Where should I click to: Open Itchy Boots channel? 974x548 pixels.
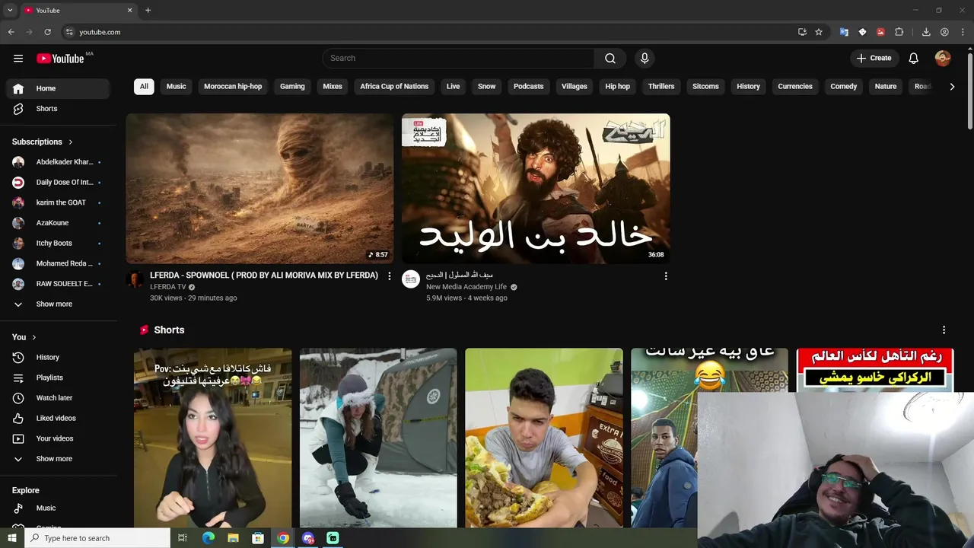point(58,244)
